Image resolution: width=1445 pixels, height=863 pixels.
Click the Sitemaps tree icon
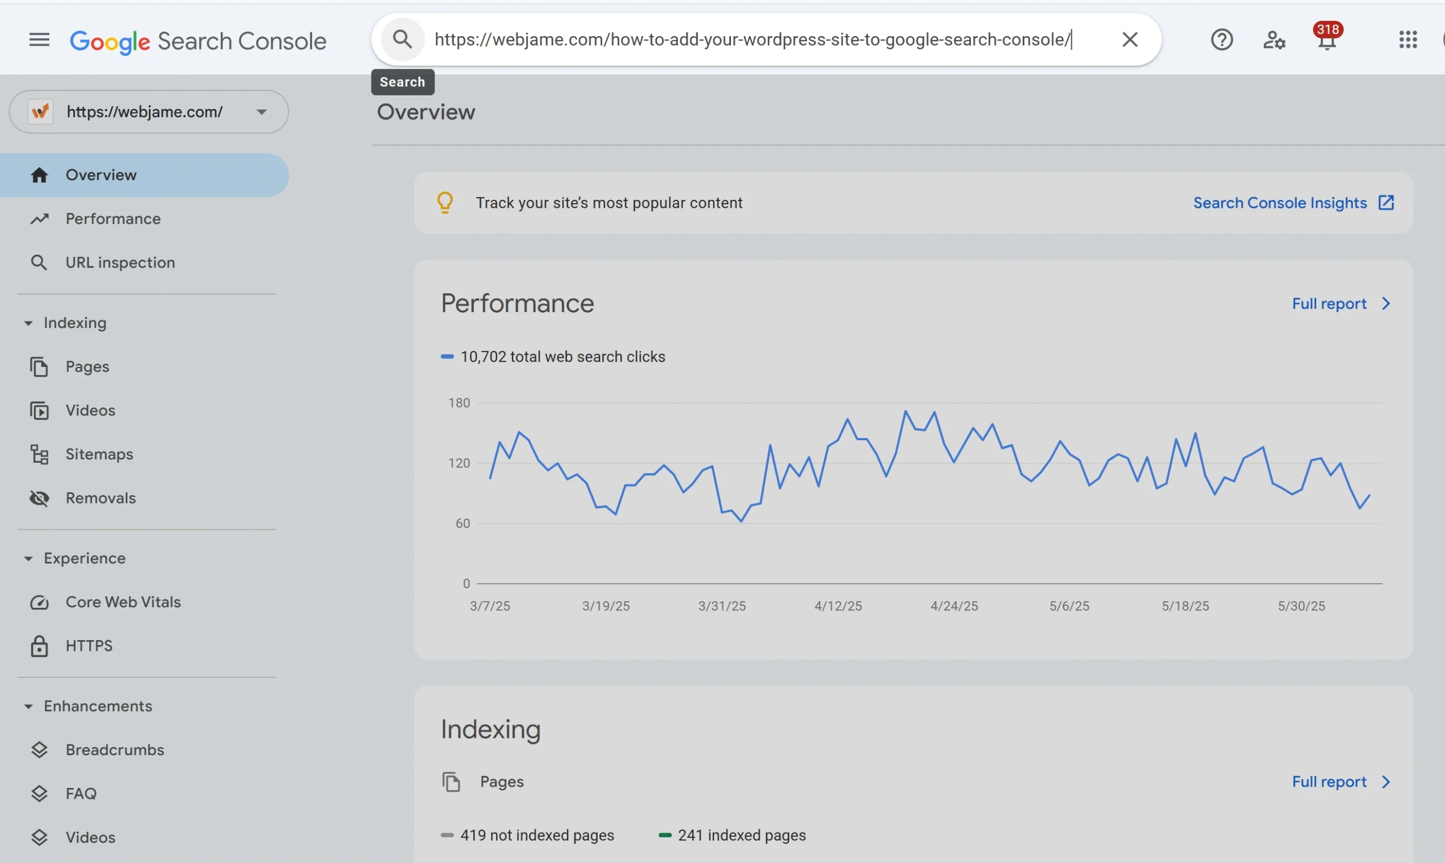pos(39,454)
